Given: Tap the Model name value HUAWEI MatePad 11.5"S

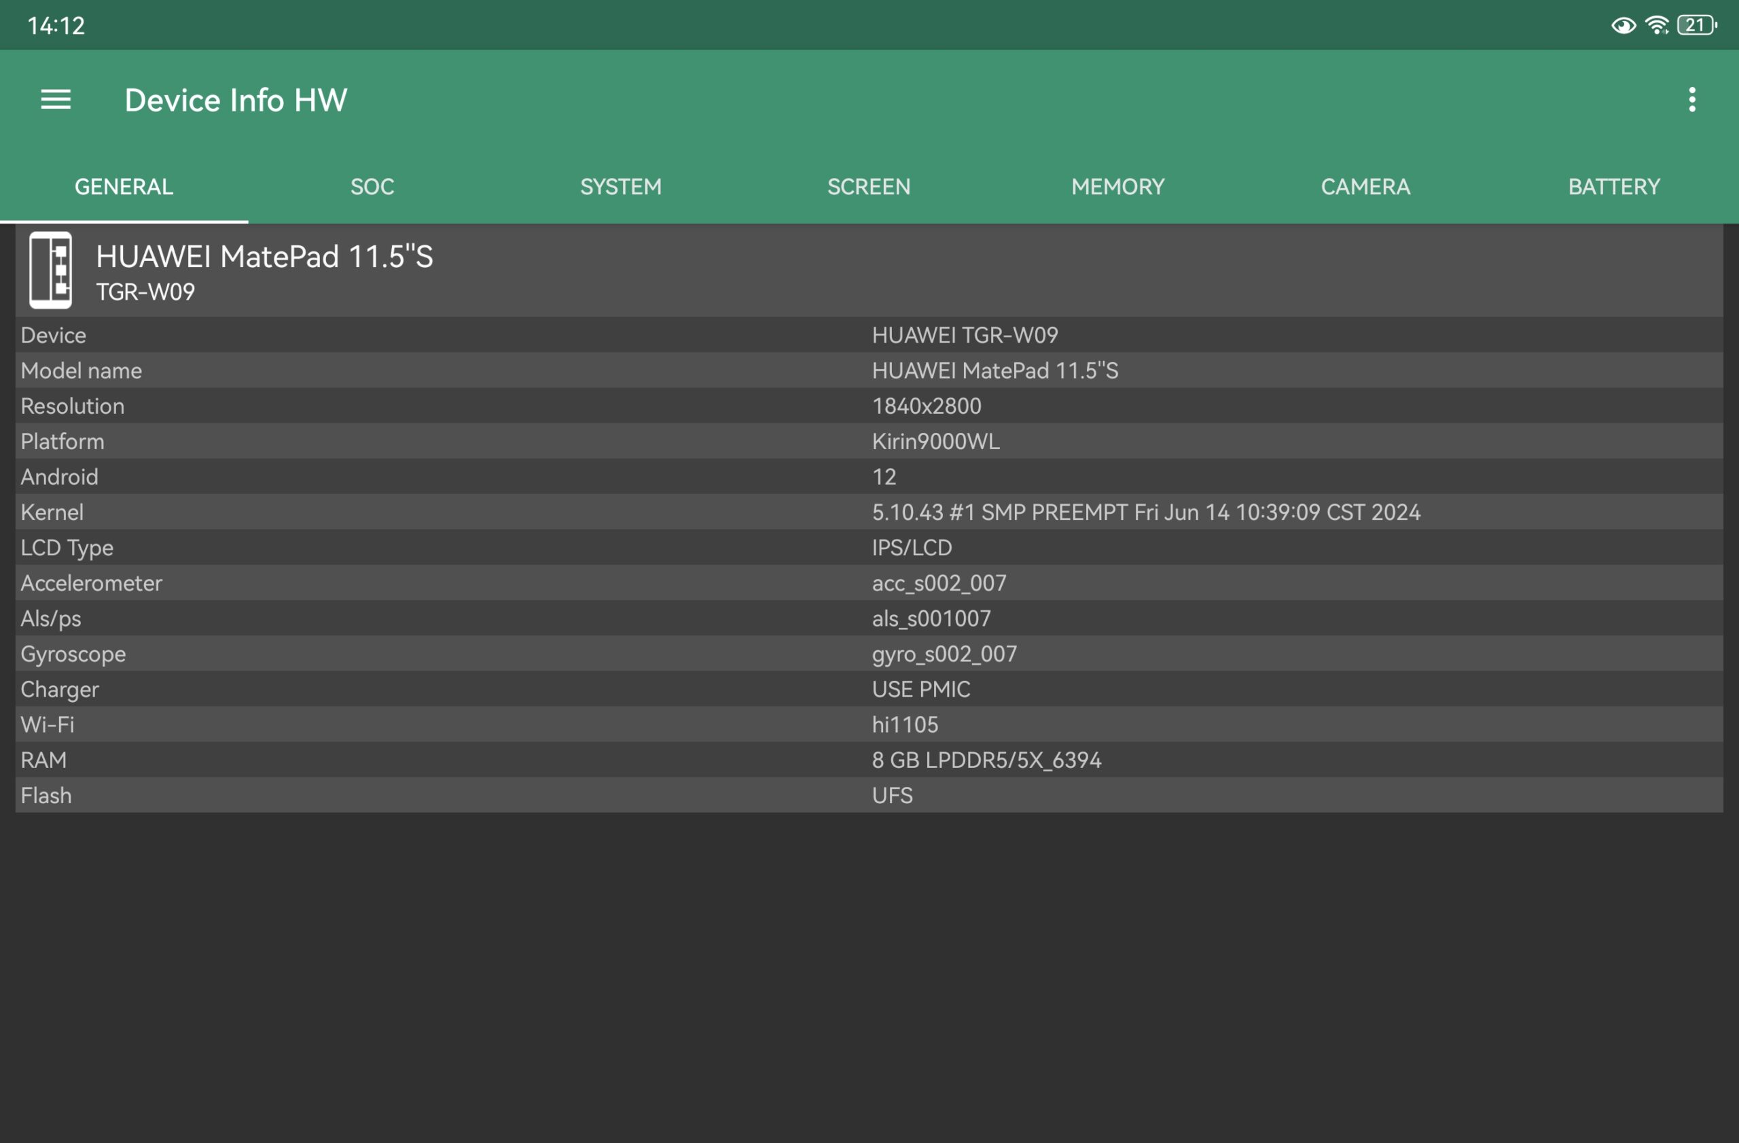Looking at the screenshot, I should point(994,370).
